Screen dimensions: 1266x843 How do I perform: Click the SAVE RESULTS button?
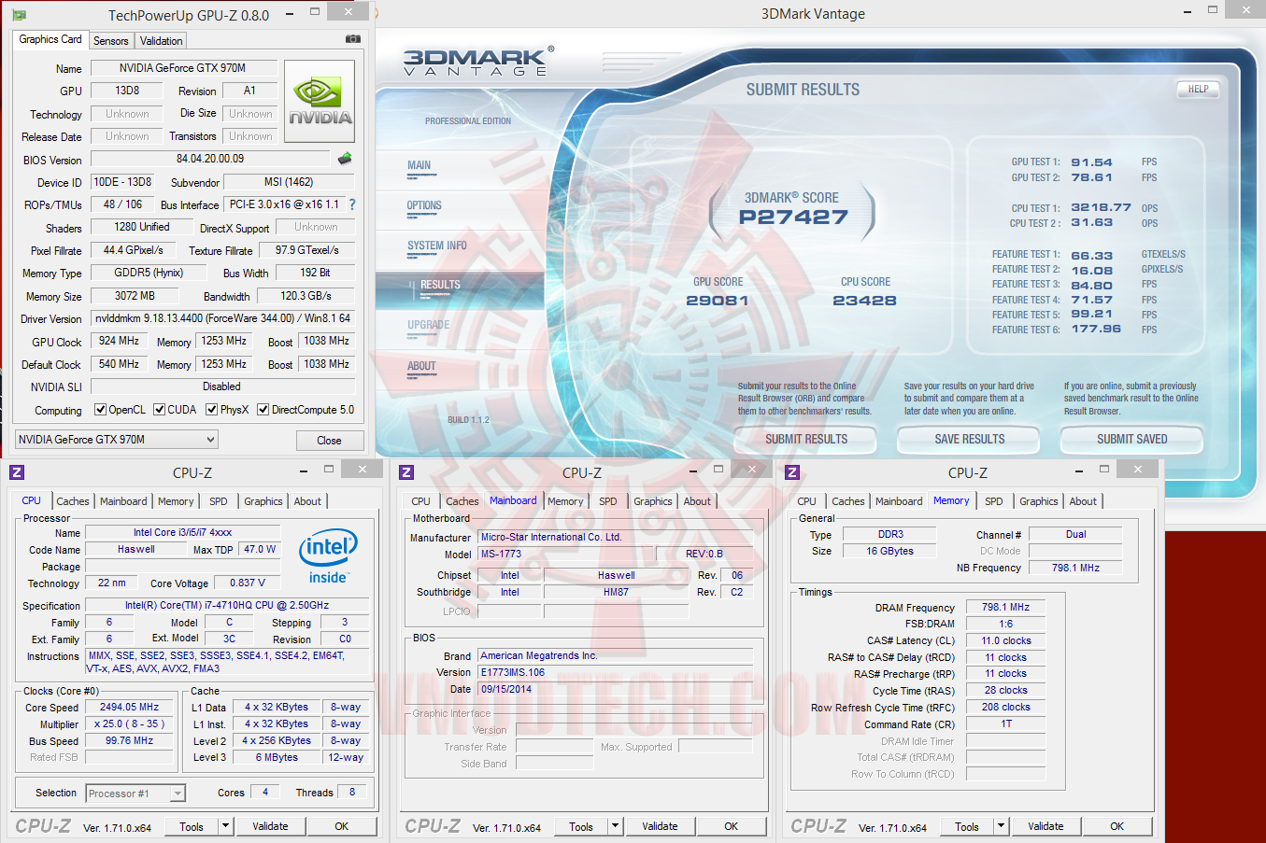(x=970, y=439)
